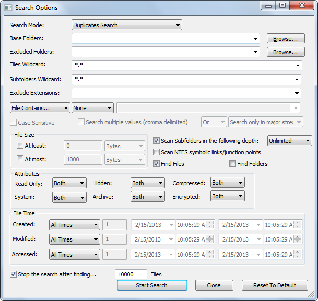Click Reset To Default button
318x301 pixels.
pos(275,285)
